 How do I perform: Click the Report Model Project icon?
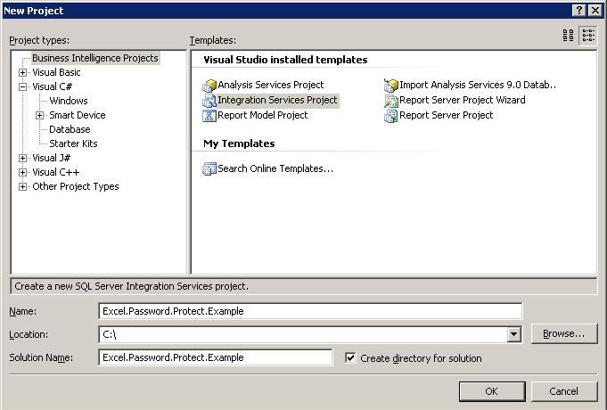coord(209,115)
